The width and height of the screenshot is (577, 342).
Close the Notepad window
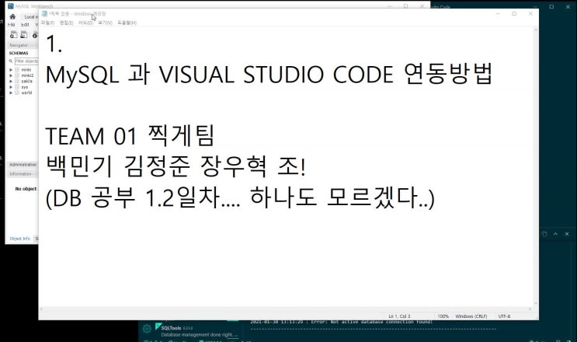coord(530,14)
